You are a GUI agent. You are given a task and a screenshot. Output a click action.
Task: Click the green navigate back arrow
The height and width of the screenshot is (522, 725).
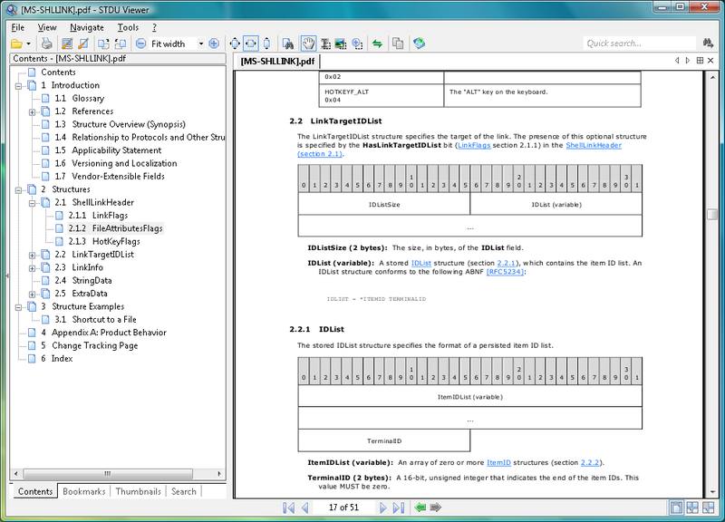tap(420, 507)
